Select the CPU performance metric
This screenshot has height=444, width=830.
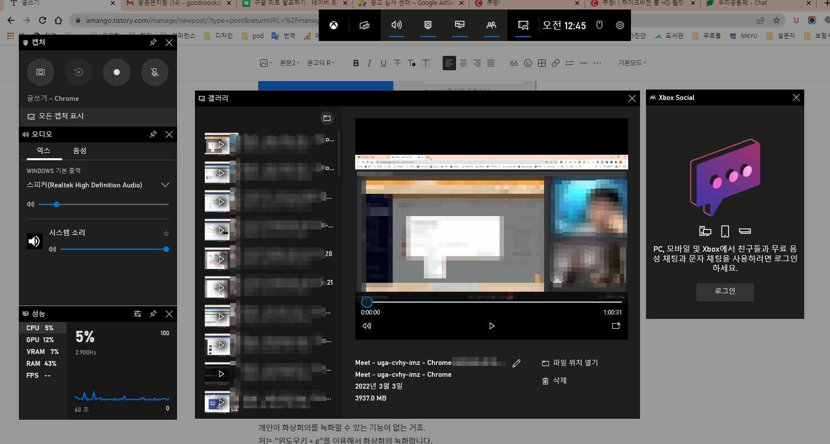(x=43, y=328)
